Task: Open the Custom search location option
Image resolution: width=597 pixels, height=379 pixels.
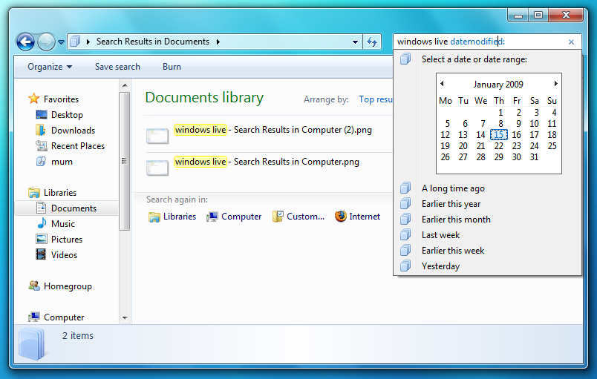Action: pos(298,217)
